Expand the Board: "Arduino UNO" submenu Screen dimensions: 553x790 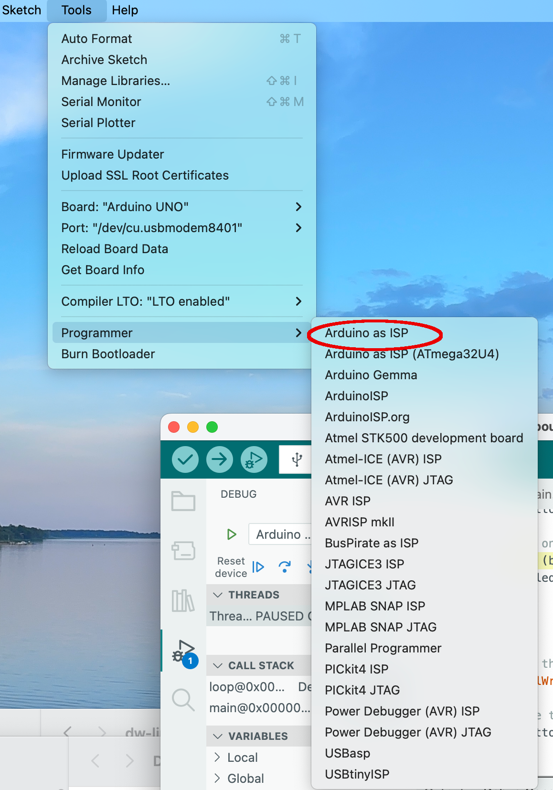pyautogui.click(x=182, y=207)
